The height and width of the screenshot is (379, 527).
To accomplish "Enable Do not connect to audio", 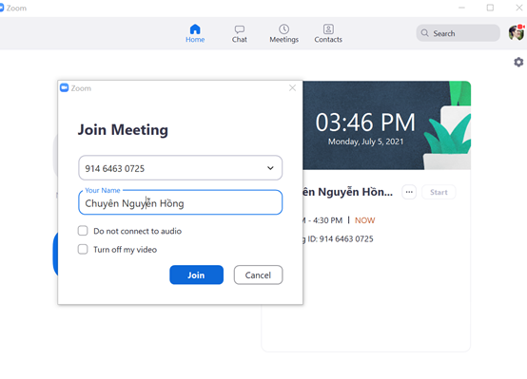I will point(83,231).
